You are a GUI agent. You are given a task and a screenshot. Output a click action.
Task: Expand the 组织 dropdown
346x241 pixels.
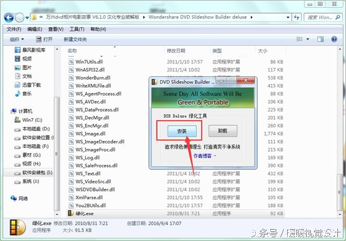coord(17,40)
